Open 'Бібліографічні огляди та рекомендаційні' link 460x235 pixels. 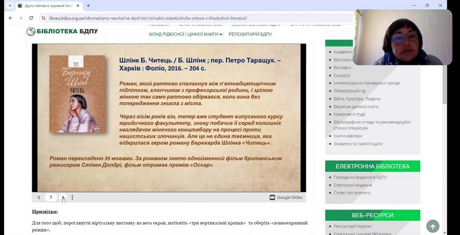point(371,125)
